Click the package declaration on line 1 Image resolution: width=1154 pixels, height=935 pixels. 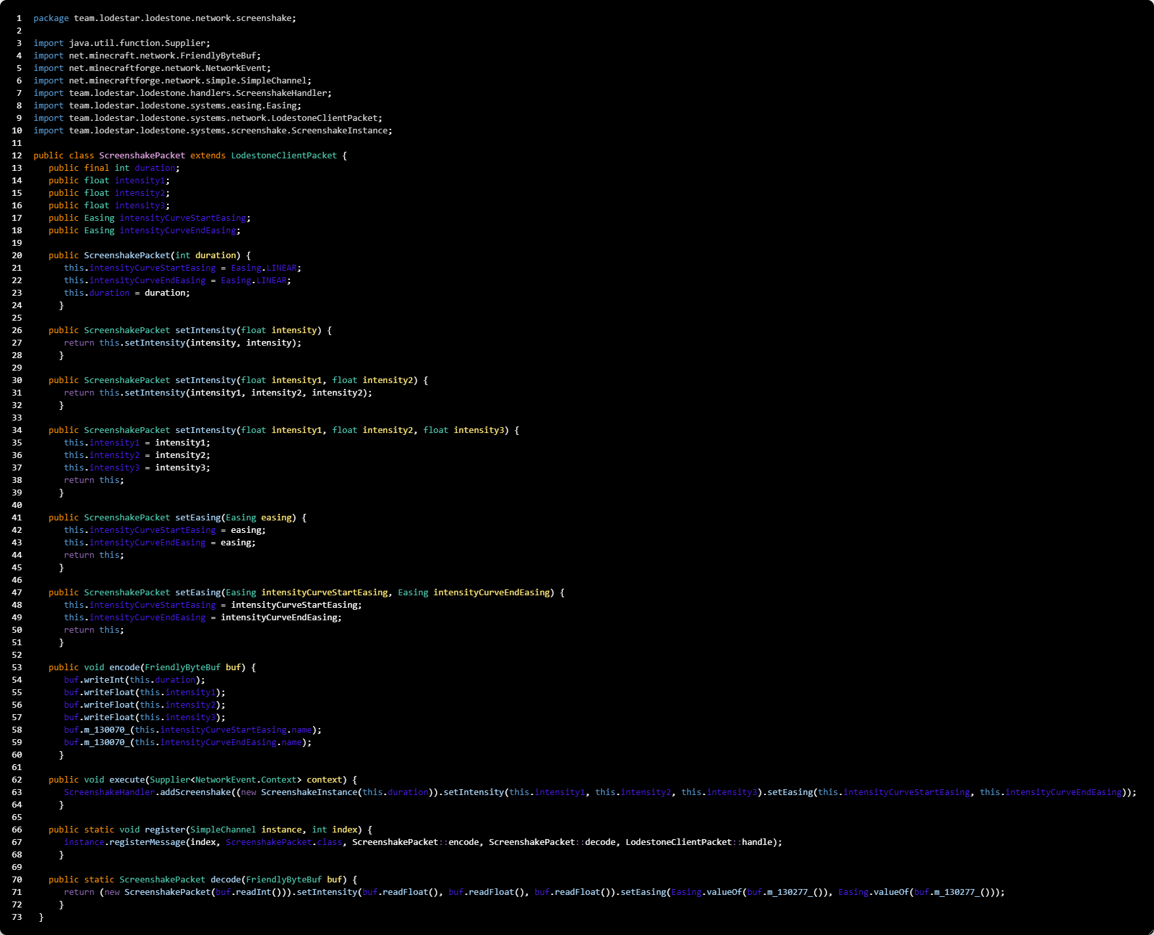(x=164, y=18)
